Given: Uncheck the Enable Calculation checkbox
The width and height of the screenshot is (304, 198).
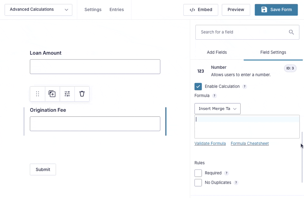Looking at the screenshot, I should pyautogui.click(x=198, y=86).
